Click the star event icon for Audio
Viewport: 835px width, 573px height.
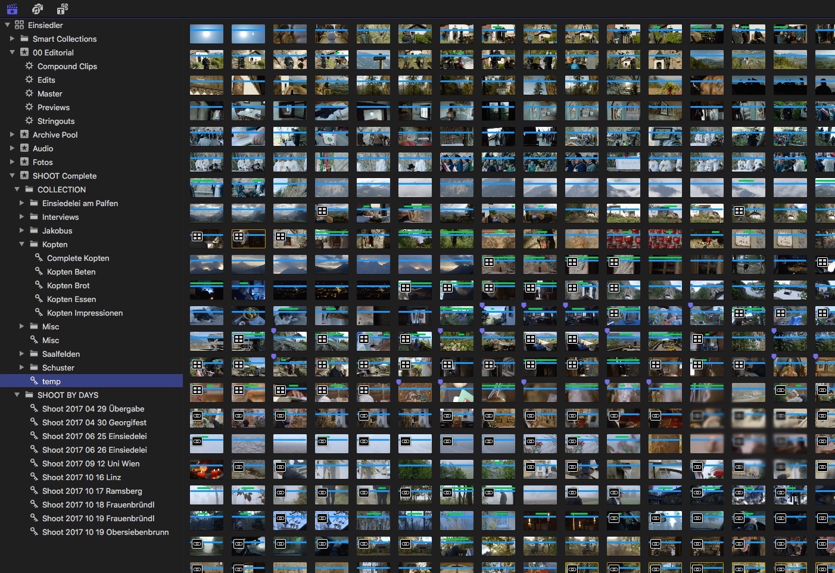pyautogui.click(x=24, y=148)
